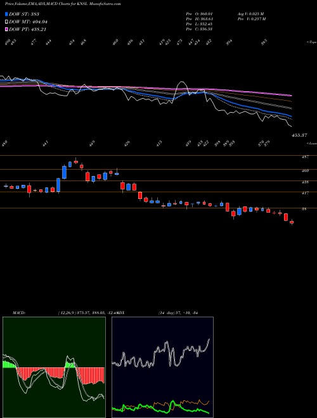This screenshot has width=317, height=418.
Task: Click the blue DOW ST legend swatch
Action: pyautogui.click(x=7, y=14)
